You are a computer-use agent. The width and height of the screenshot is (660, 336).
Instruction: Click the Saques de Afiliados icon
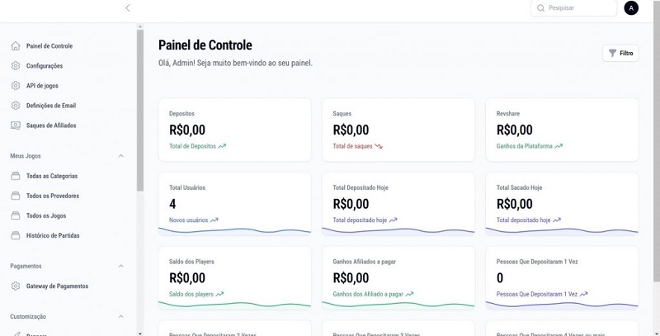tap(16, 125)
